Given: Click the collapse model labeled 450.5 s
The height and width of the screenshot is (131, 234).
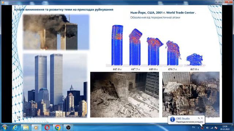Looking at the screenshot, I should (x=173, y=53).
